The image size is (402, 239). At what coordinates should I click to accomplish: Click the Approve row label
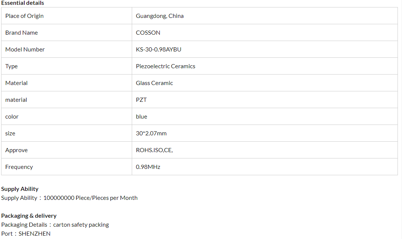pyautogui.click(x=16, y=150)
